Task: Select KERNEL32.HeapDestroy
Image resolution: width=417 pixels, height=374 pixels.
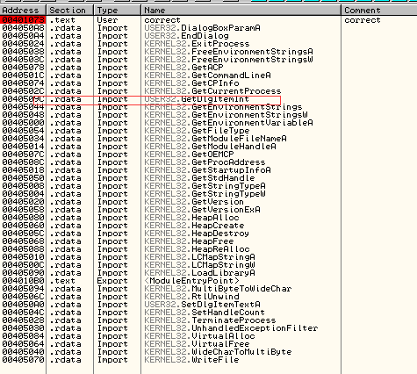Action: pyautogui.click(x=197, y=234)
